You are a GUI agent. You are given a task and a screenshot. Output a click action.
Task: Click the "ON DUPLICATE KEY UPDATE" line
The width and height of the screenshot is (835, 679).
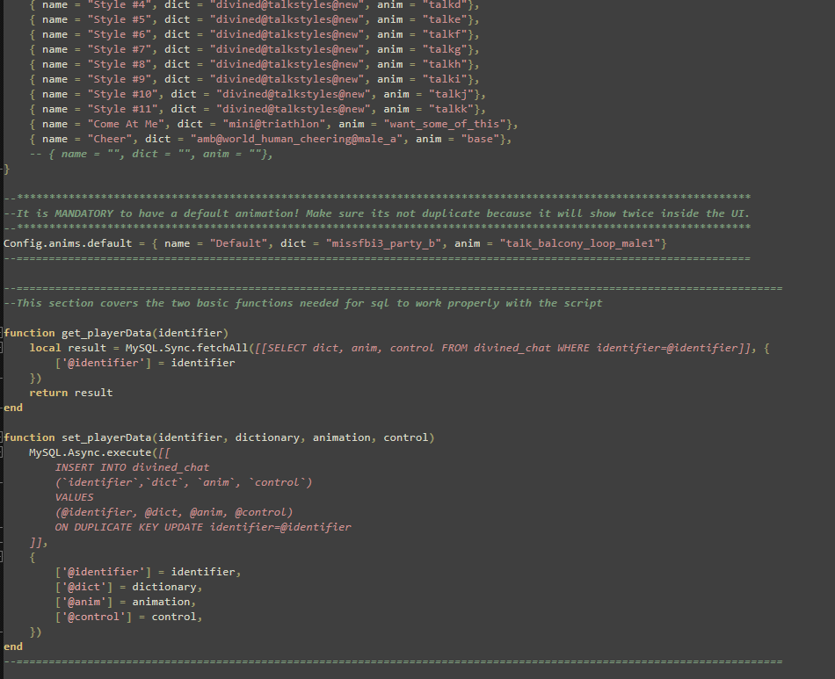point(203,527)
